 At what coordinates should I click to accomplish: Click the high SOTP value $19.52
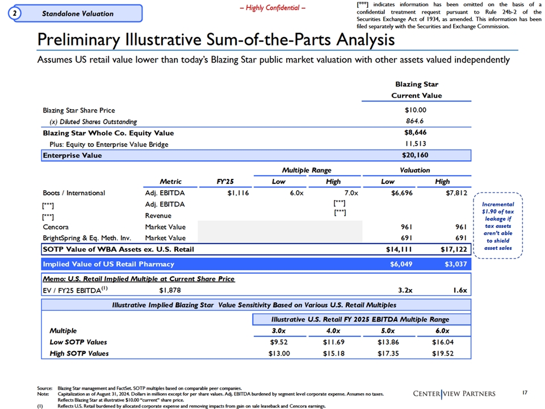(443, 353)
